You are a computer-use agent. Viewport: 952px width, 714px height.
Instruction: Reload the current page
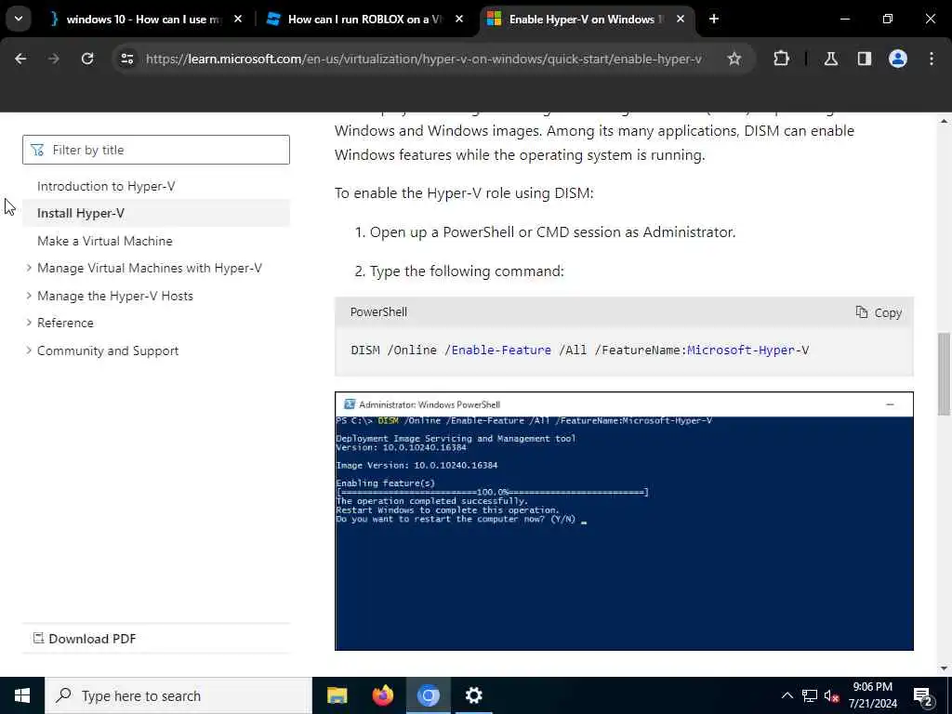[87, 59]
